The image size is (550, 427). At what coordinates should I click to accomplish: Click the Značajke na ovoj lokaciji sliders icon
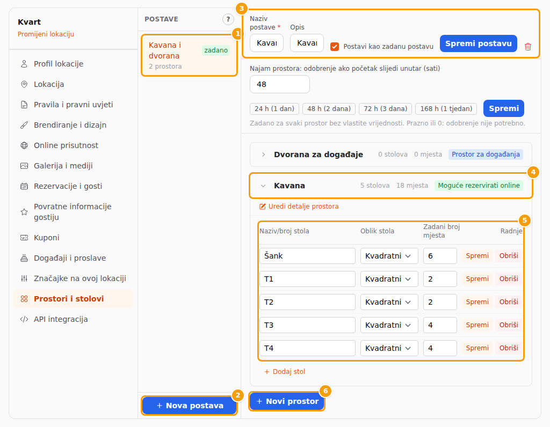(x=24, y=278)
